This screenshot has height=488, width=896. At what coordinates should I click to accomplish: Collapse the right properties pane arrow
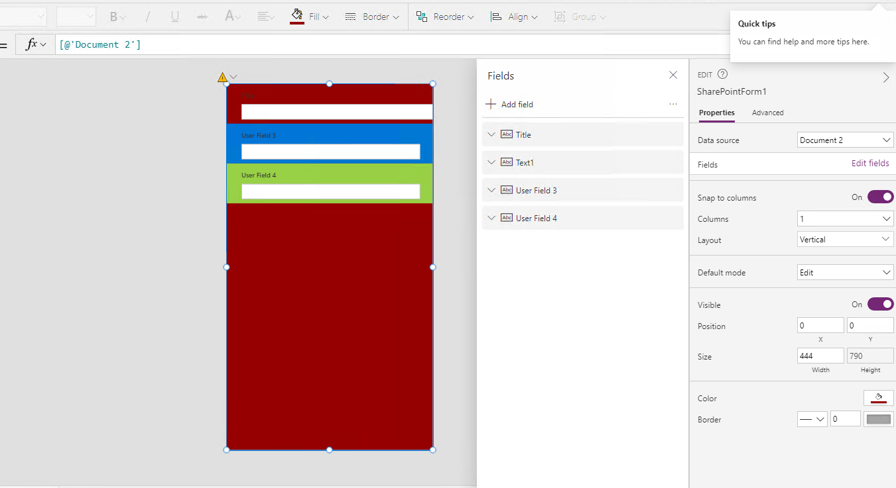click(x=885, y=77)
